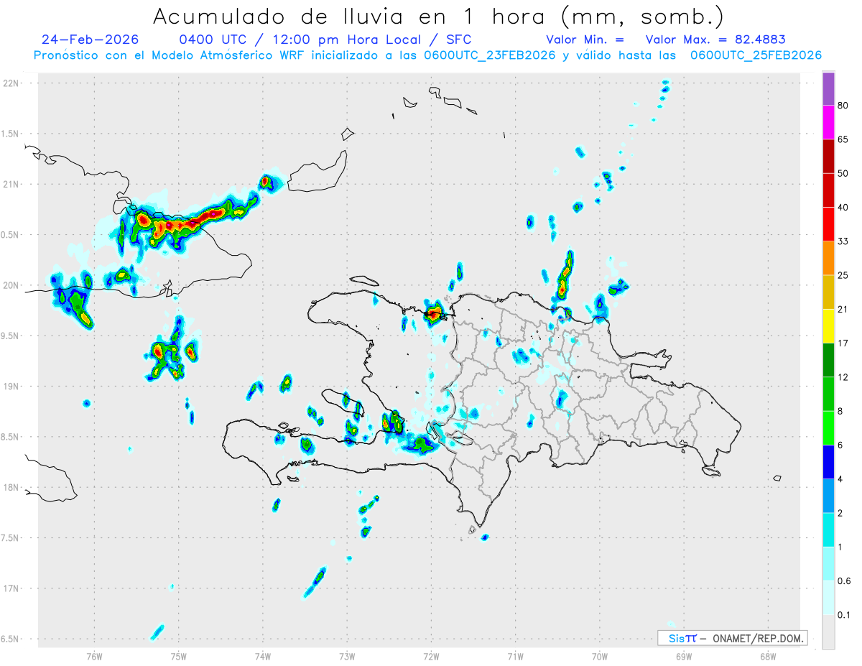Click the latitude label '20N'
Viewport: 862px width, 666px height.
tap(11, 285)
